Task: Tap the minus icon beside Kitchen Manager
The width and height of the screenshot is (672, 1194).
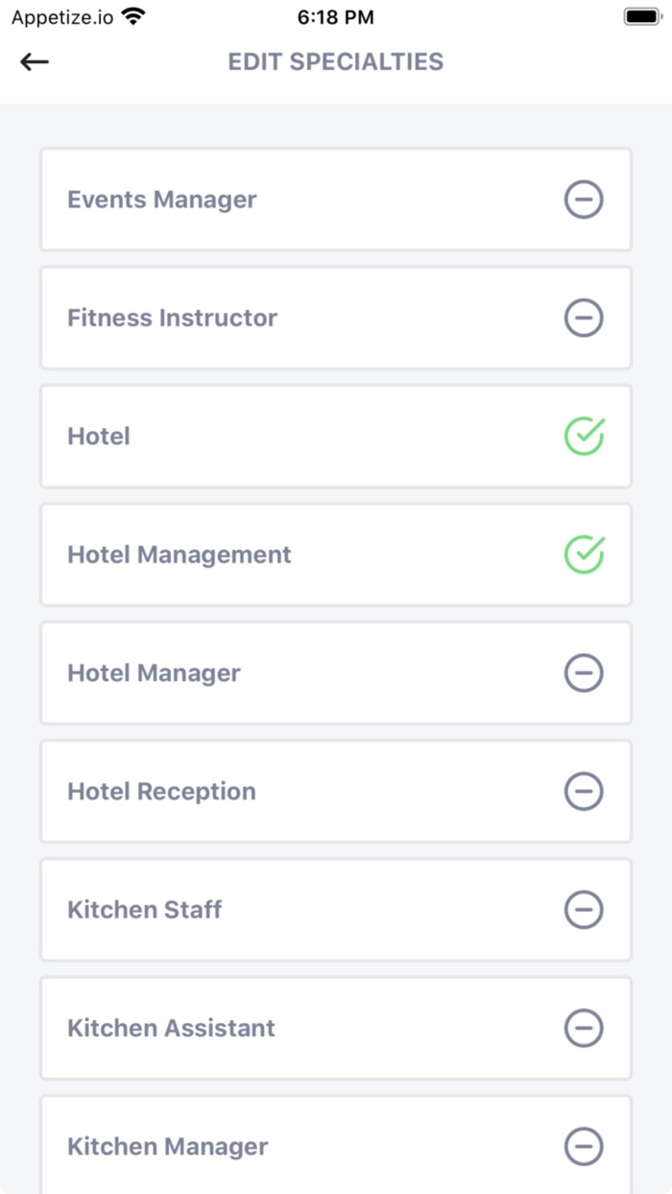Action: [584, 1146]
